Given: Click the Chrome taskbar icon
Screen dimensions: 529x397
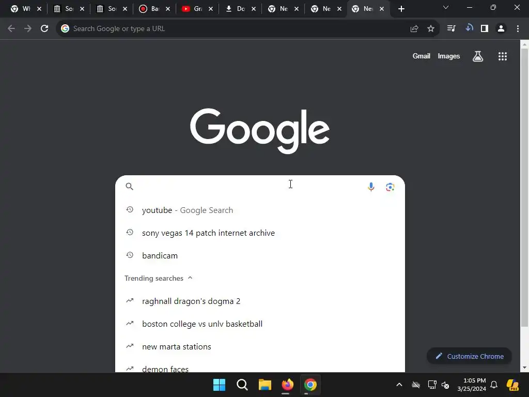Looking at the screenshot, I should tap(310, 385).
